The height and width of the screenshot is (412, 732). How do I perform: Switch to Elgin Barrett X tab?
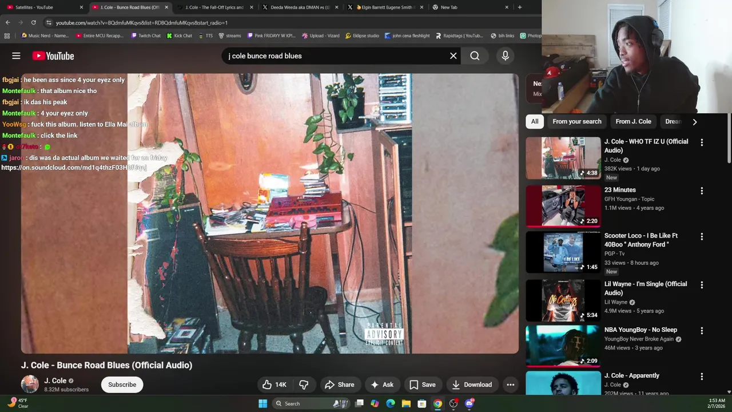click(385, 7)
